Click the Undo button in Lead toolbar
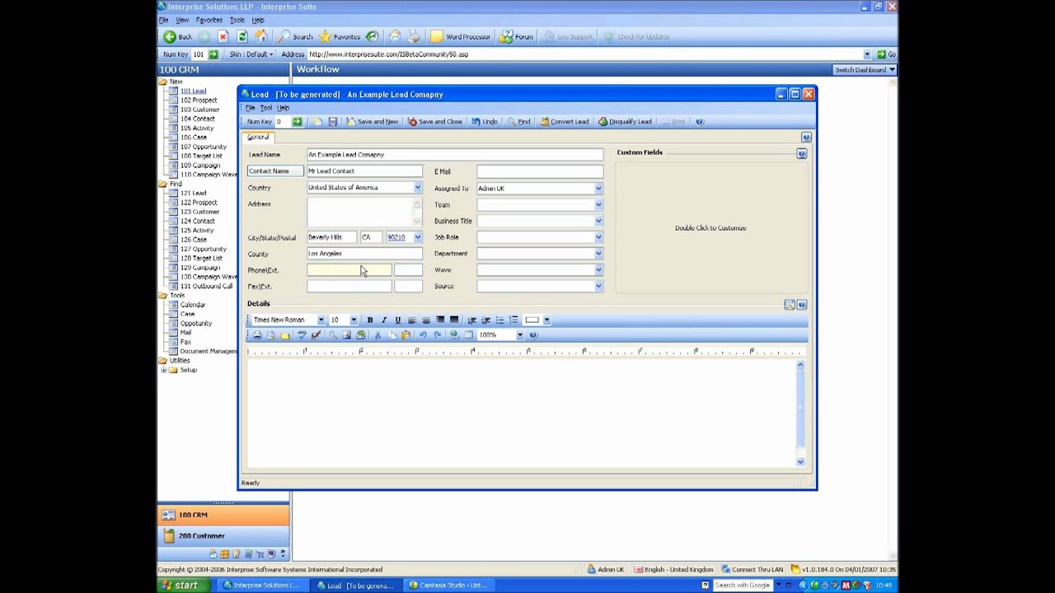 tap(484, 122)
